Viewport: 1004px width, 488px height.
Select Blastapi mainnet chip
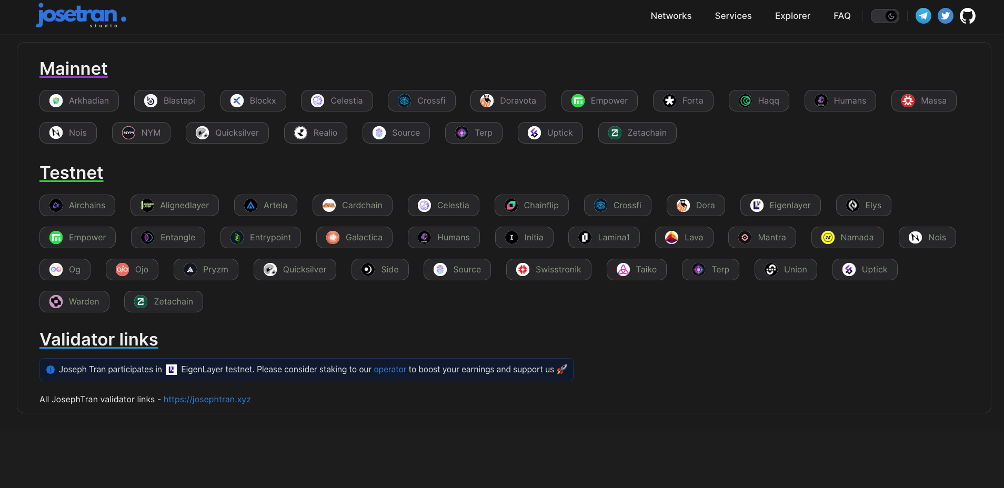[x=169, y=100]
